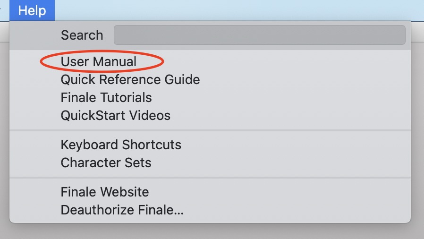
Task: Close the Help menu via its title
Action: click(32, 10)
